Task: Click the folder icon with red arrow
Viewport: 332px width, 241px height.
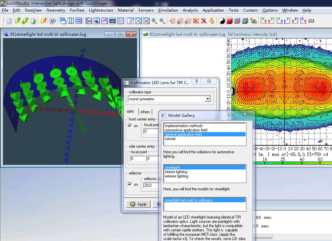Action: click(43, 21)
